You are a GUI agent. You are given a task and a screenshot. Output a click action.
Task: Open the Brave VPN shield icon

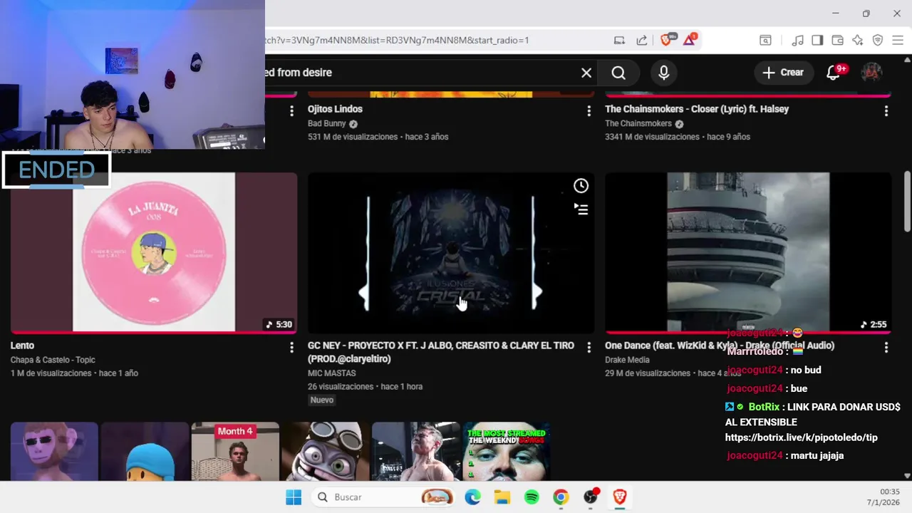(x=878, y=41)
